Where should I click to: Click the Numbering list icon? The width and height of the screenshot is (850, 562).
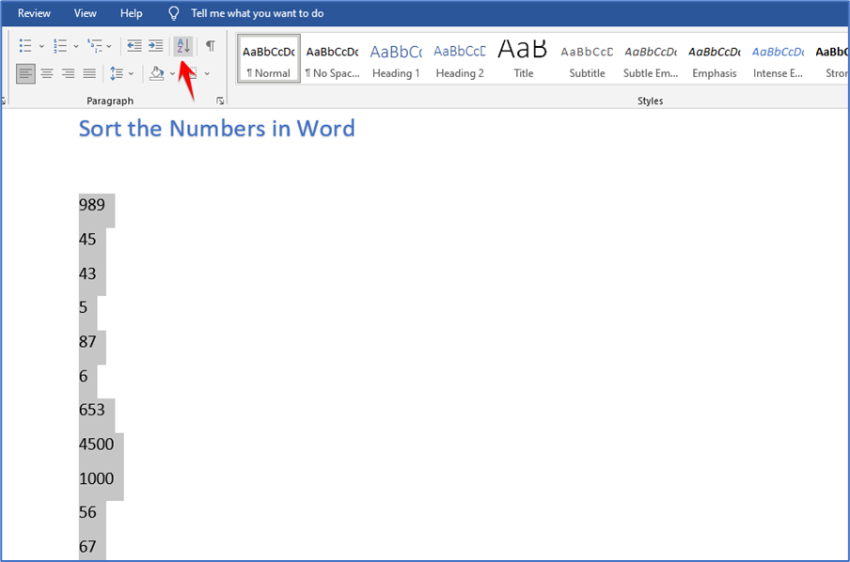point(60,44)
